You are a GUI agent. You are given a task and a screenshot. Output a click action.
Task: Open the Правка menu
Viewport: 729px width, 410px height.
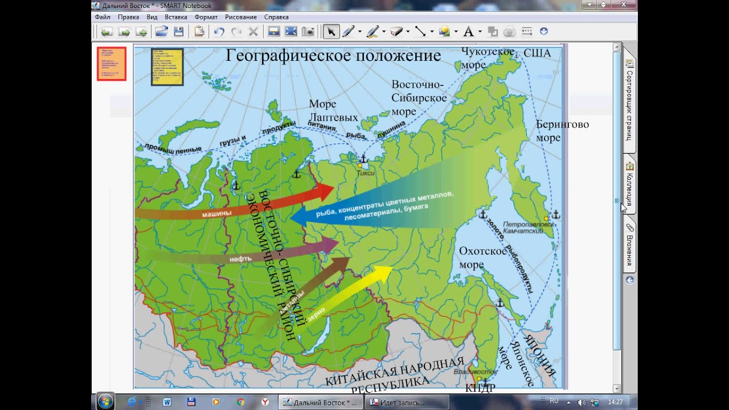(128, 17)
